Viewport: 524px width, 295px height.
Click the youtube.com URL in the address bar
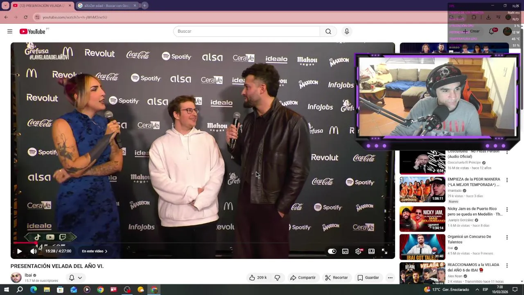[75, 17]
